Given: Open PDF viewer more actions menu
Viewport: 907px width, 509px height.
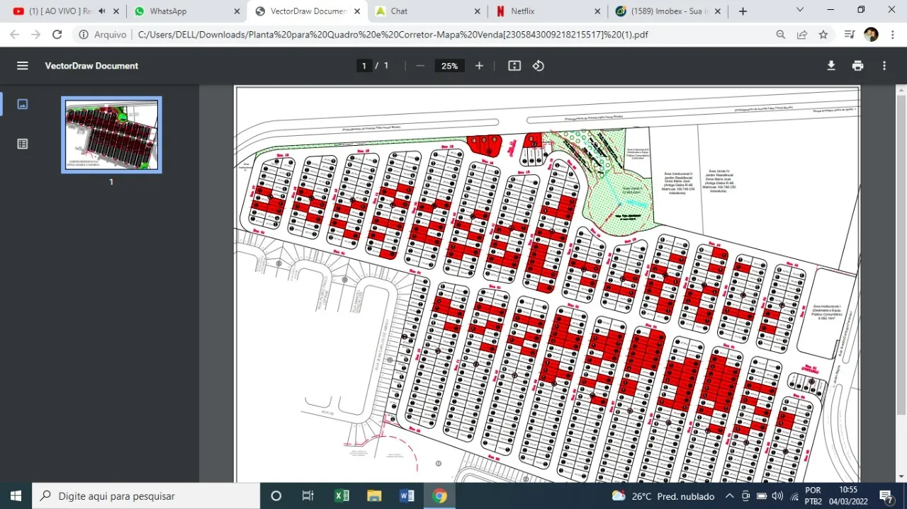Looking at the screenshot, I should pyautogui.click(x=884, y=66).
